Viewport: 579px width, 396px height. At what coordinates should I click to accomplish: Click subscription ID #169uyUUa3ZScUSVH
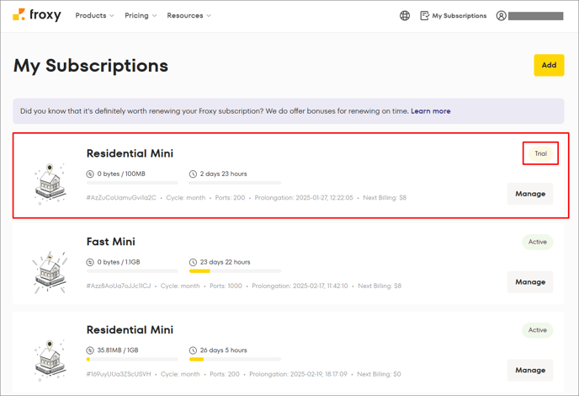(x=119, y=374)
